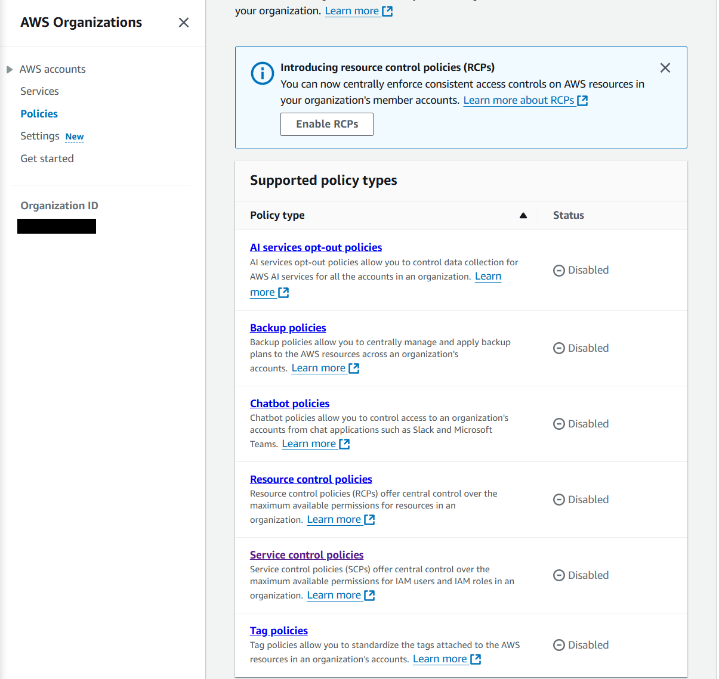Viewport: 719px width, 679px height.
Task: Click Disabled status icon for Tag policies
Action: click(559, 645)
